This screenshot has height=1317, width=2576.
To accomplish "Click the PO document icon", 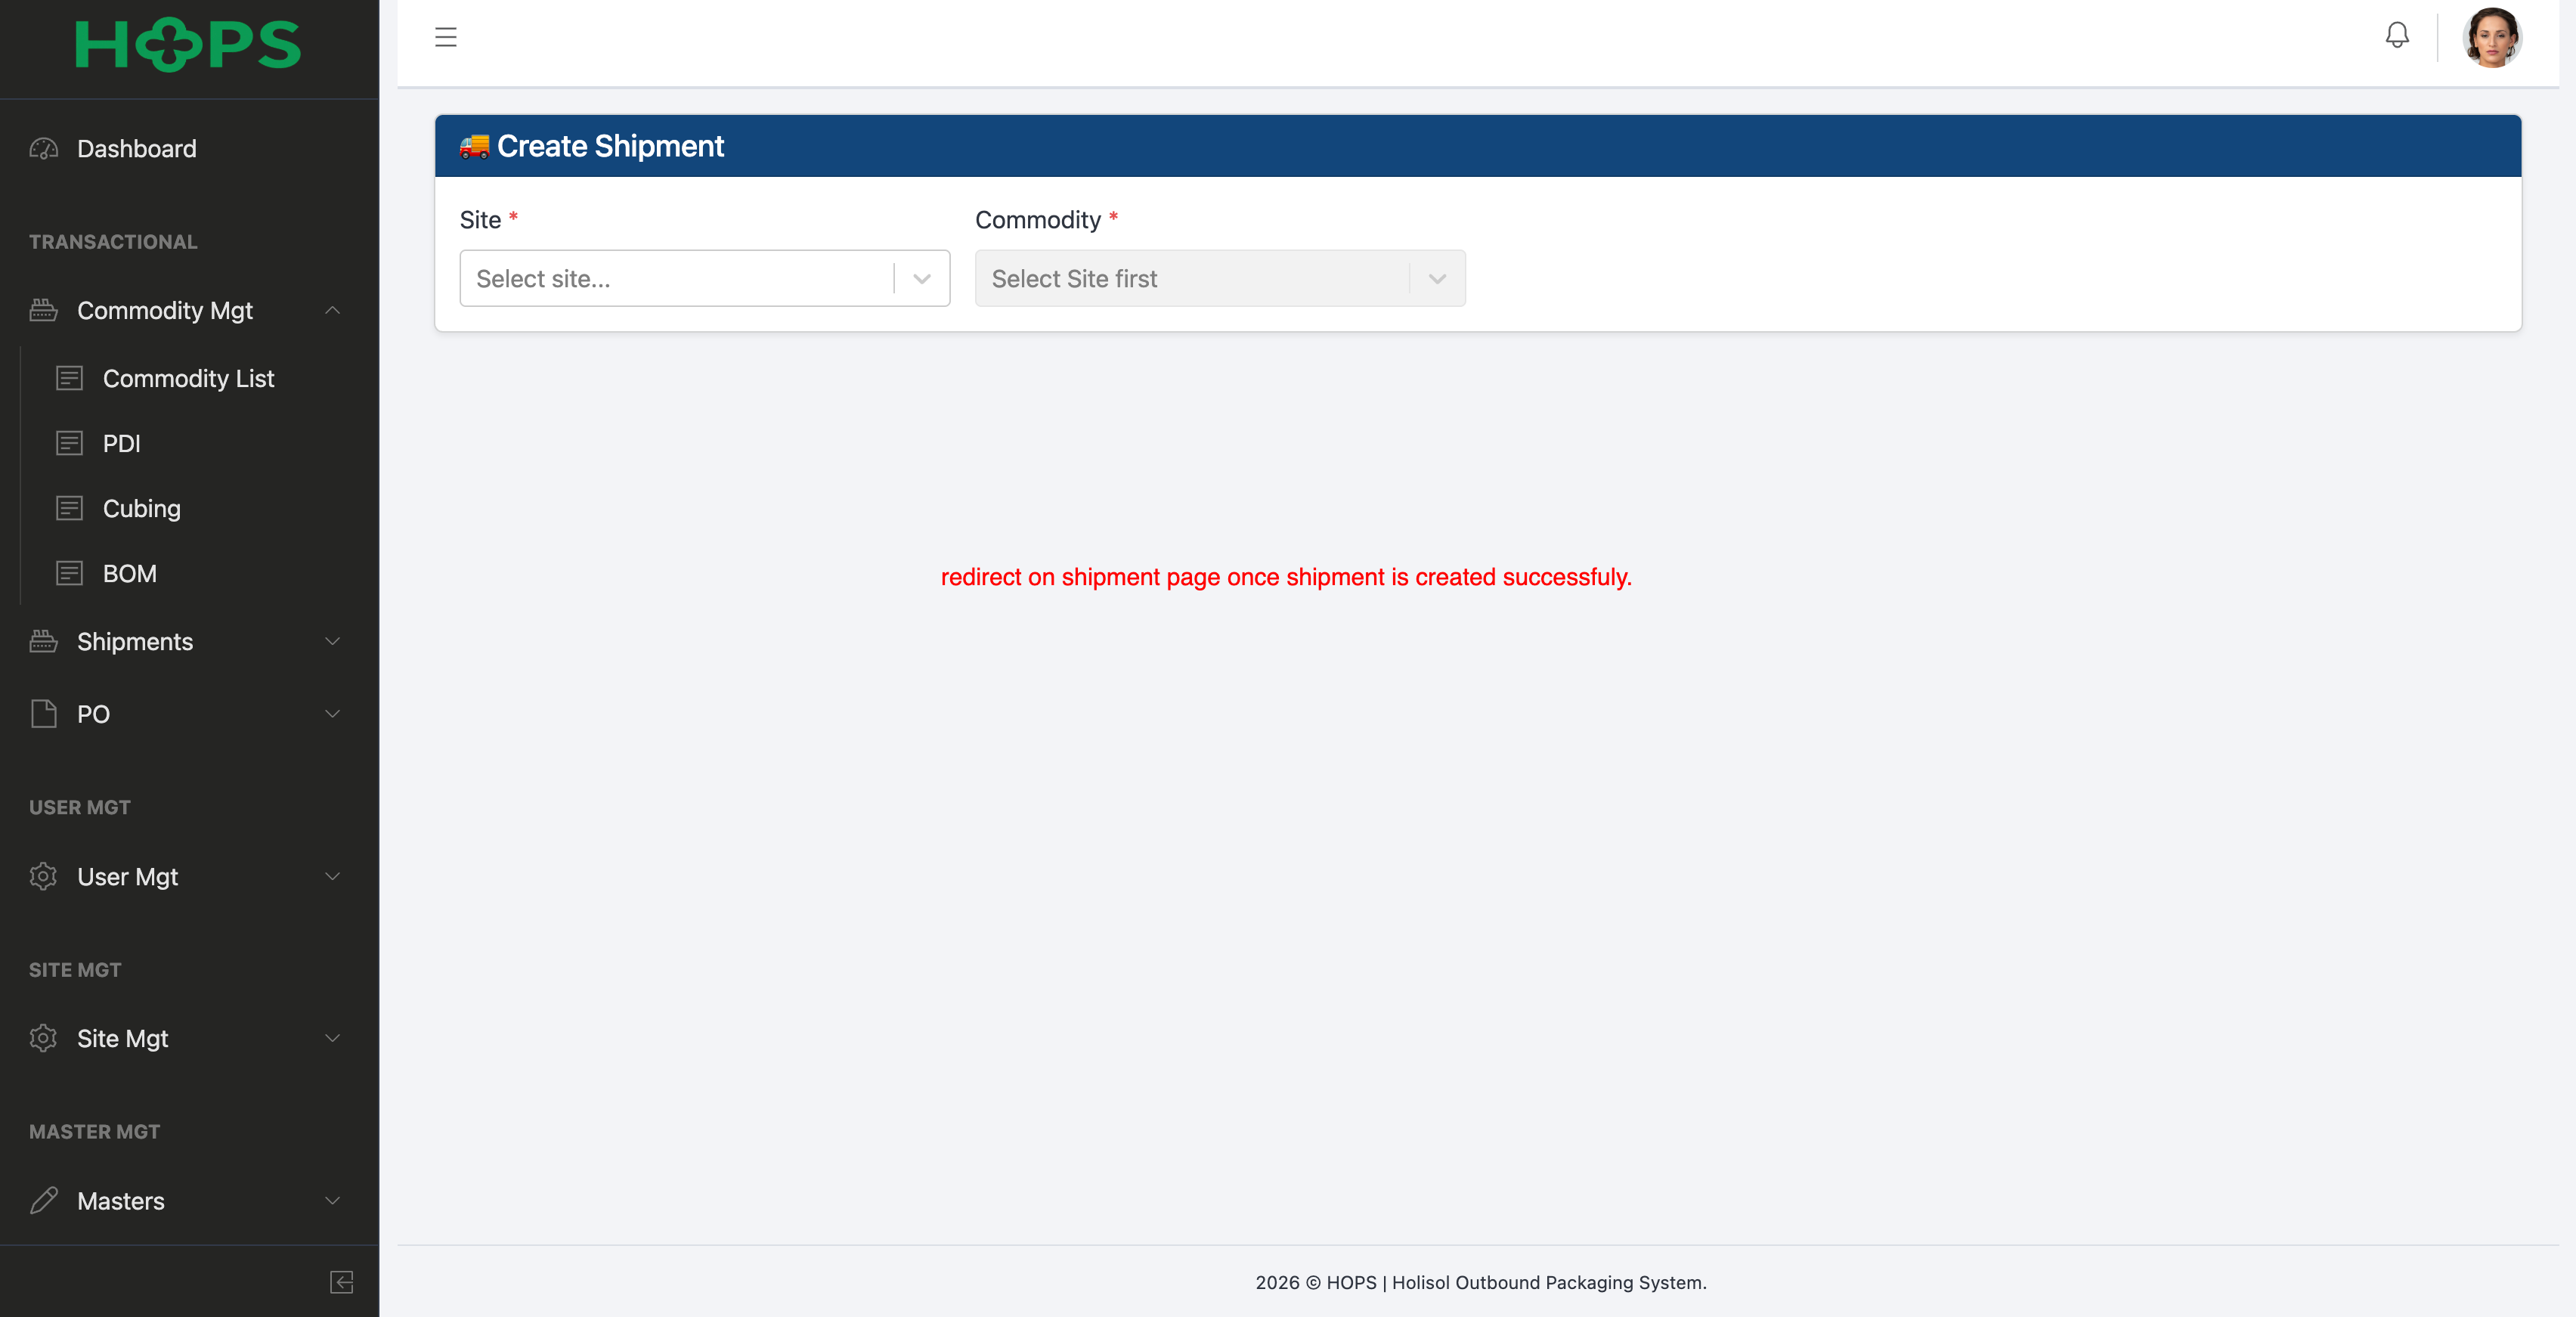I will (x=44, y=714).
